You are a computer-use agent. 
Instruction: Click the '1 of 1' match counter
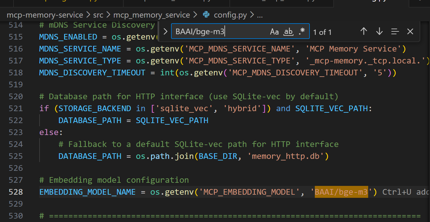pos(322,32)
